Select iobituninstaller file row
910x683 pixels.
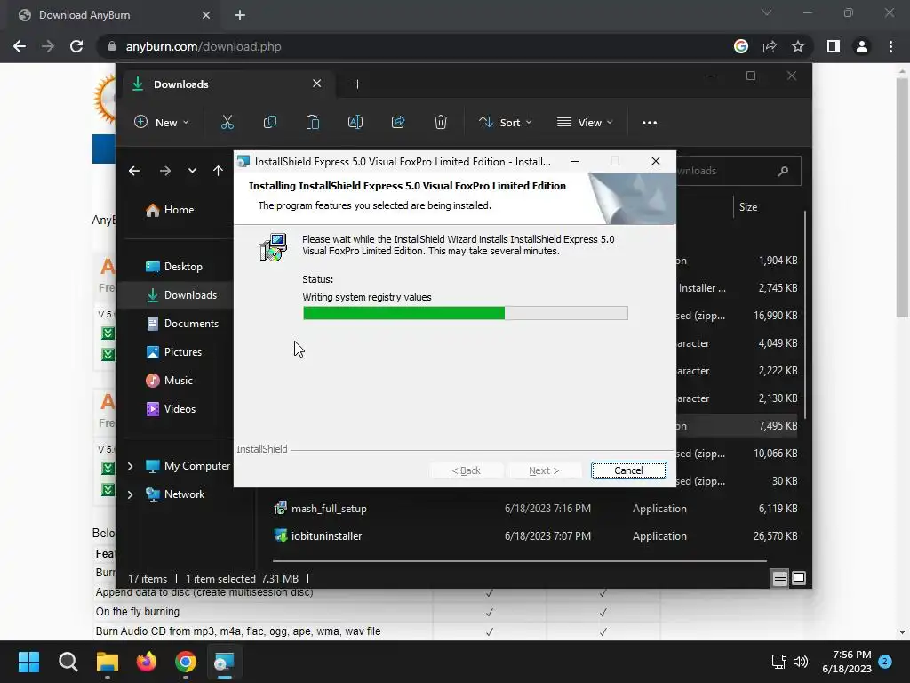(x=537, y=536)
